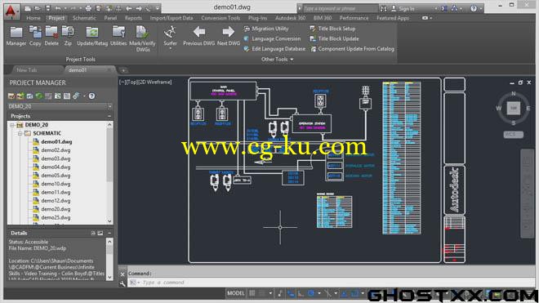Switch to the Import/Export Data tab

171,18
